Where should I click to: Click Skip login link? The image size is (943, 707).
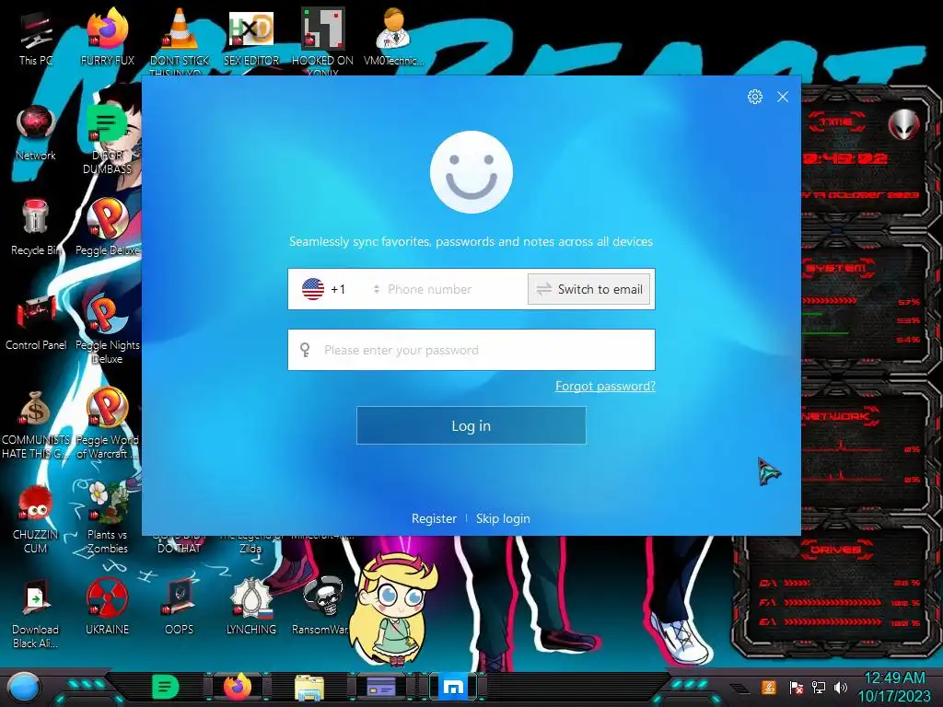(x=503, y=518)
